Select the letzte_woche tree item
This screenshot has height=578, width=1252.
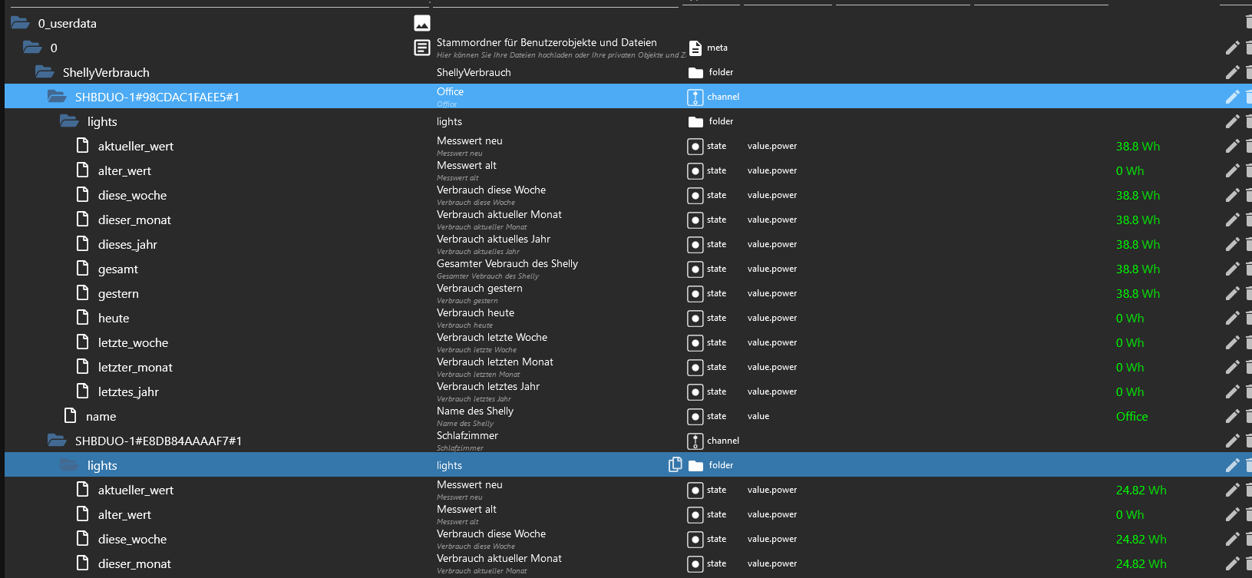coord(133,342)
